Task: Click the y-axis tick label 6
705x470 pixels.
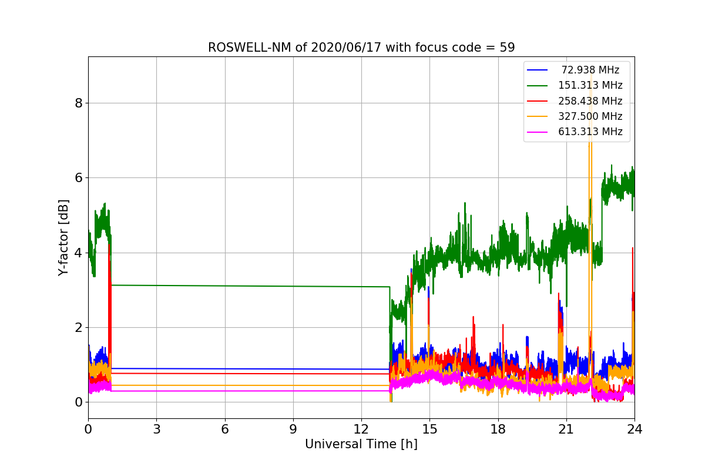Action: click(x=78, y=178)
